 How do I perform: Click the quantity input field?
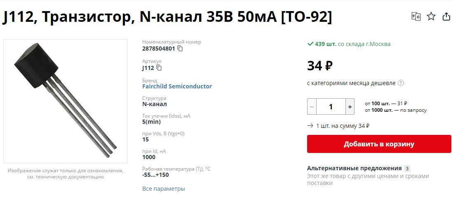[x=331, y=106]
